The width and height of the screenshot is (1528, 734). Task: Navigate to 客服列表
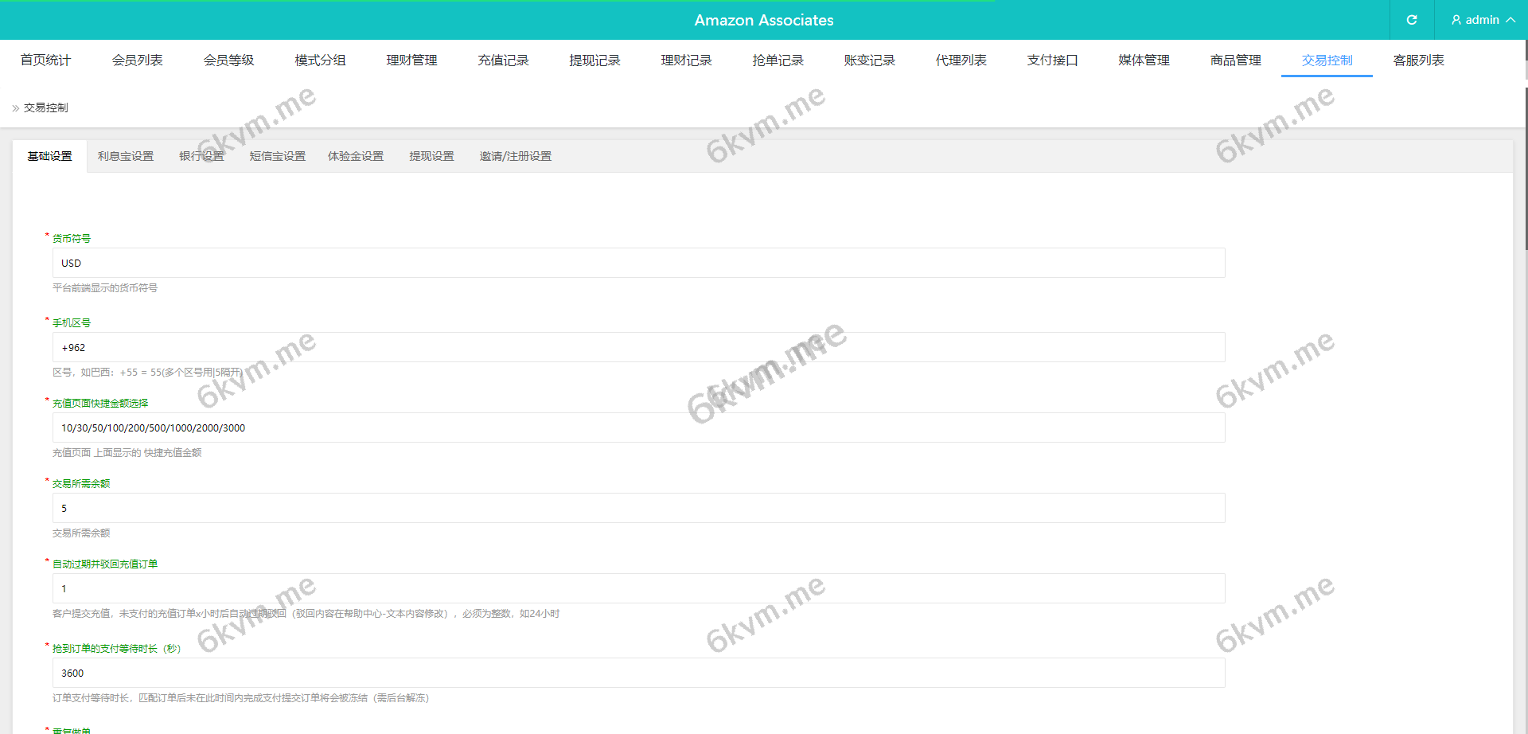point(1418,61)
